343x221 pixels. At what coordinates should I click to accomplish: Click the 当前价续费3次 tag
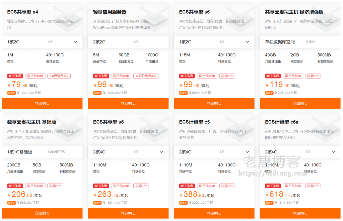click(x=145, y=76)
